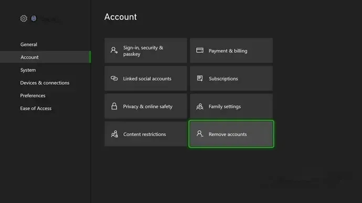The height and width of the screenshot is (203, 362).
Task: Open the System settings section
Action: coord(28,70)
